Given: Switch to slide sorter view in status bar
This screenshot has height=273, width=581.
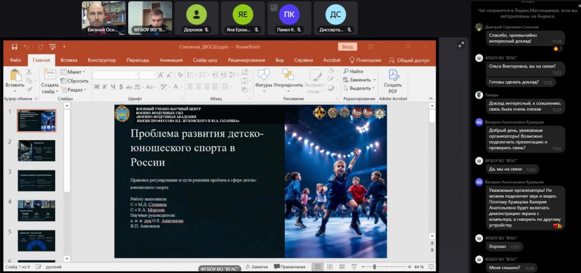Looking at the screenshot, I should (330, 267).
